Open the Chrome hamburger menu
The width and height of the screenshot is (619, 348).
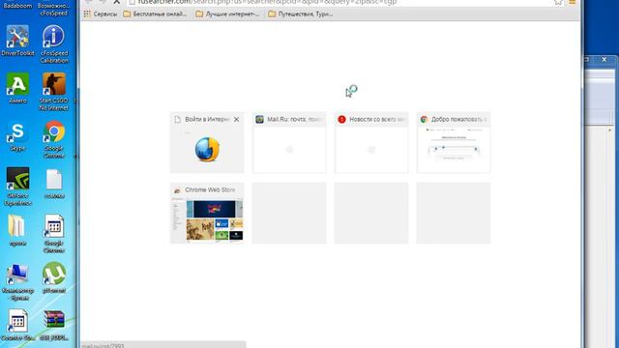pyautogui.click(x=572, y=2)
